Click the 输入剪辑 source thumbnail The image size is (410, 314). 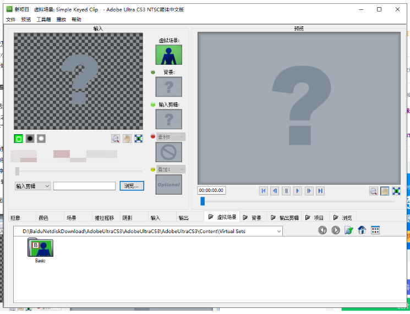[169, 119]
